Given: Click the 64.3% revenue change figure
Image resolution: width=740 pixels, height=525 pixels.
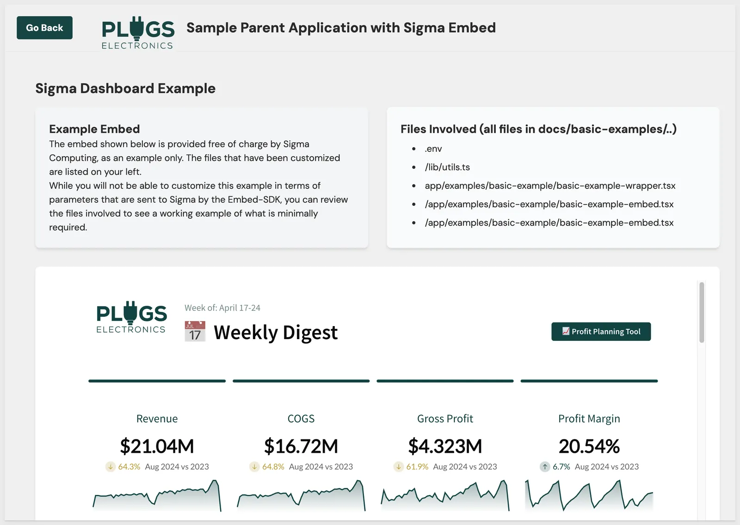Looking at the screenshot, I should tap(129, 467).
